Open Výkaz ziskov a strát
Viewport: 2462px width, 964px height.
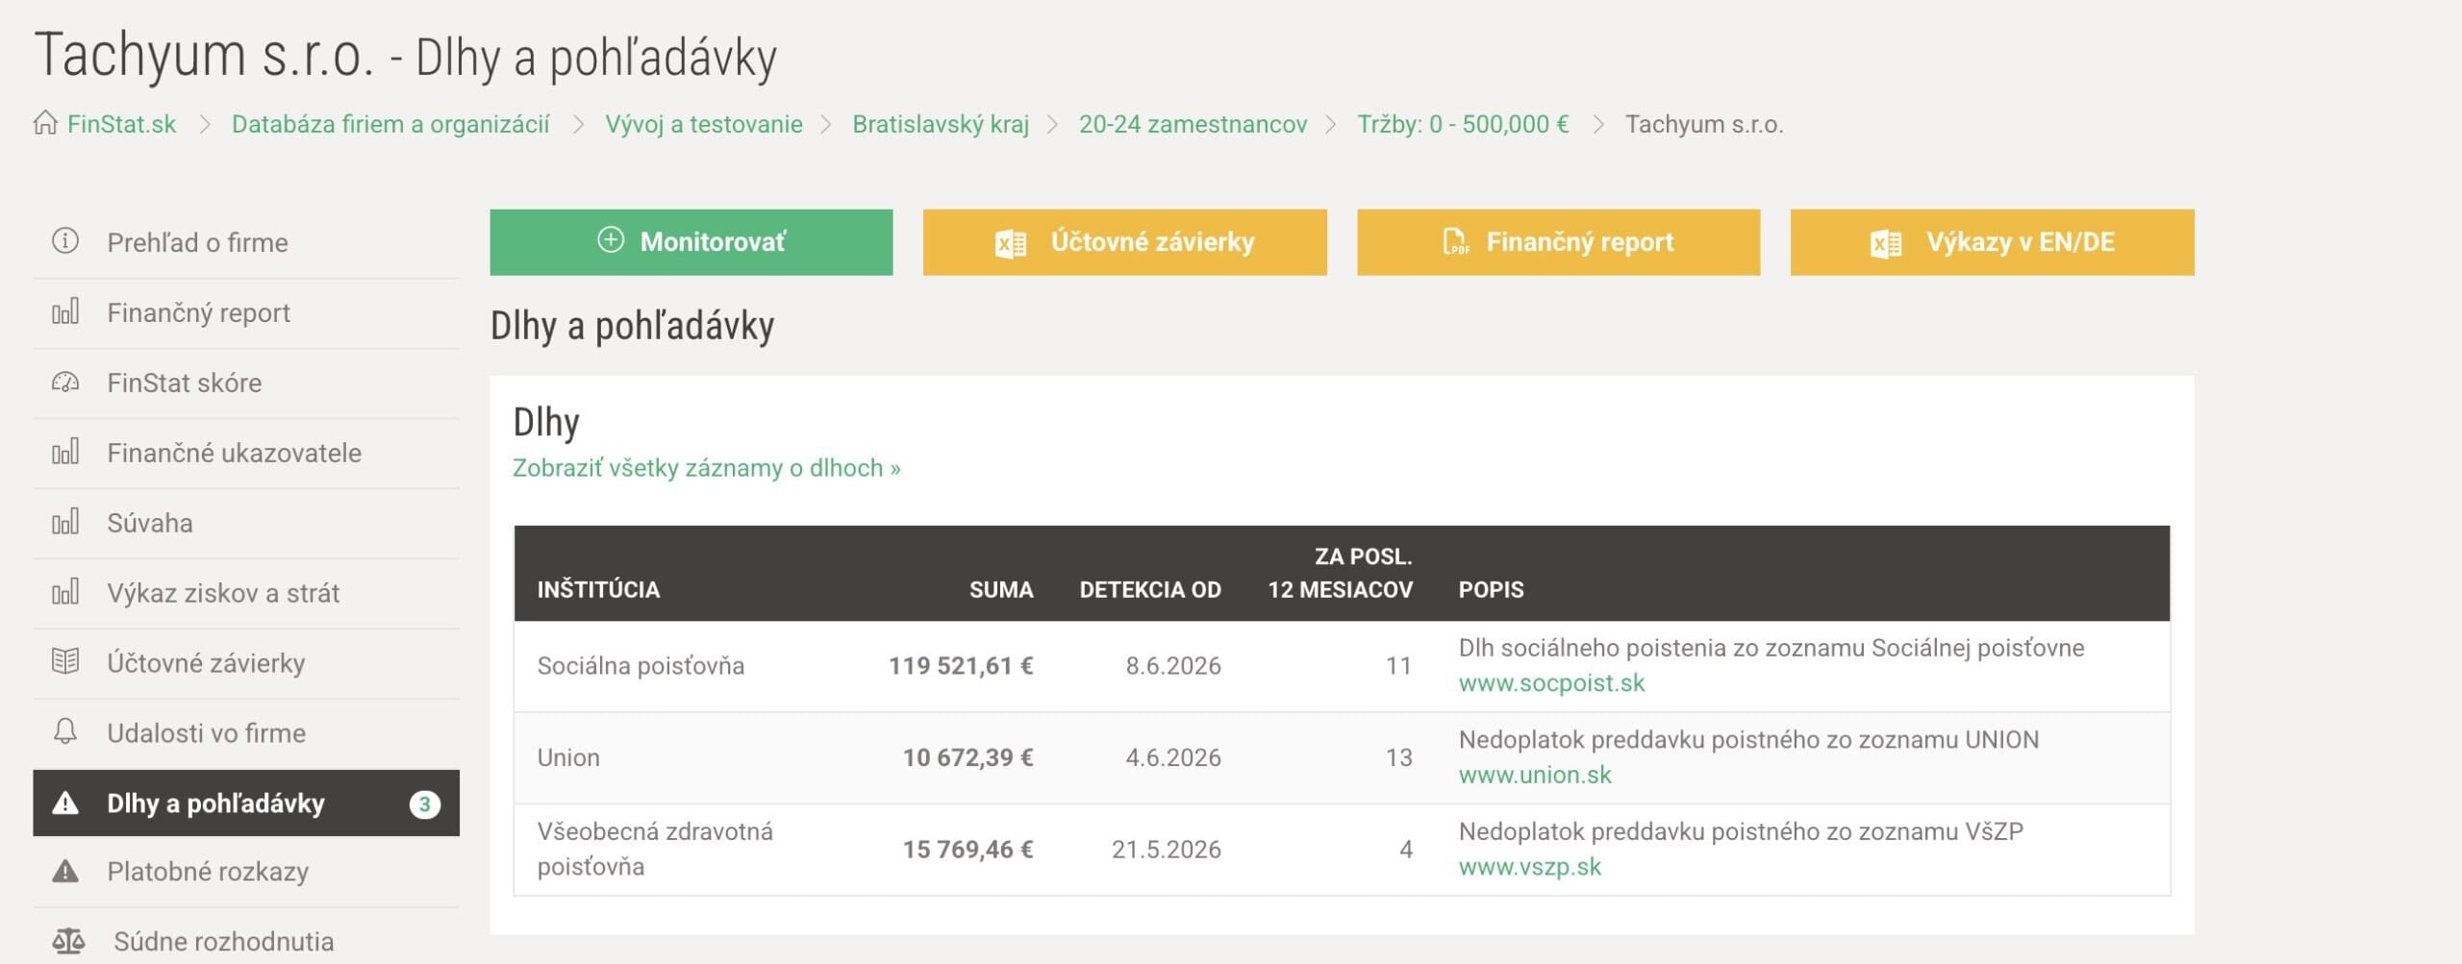click(x=246, y=593)
